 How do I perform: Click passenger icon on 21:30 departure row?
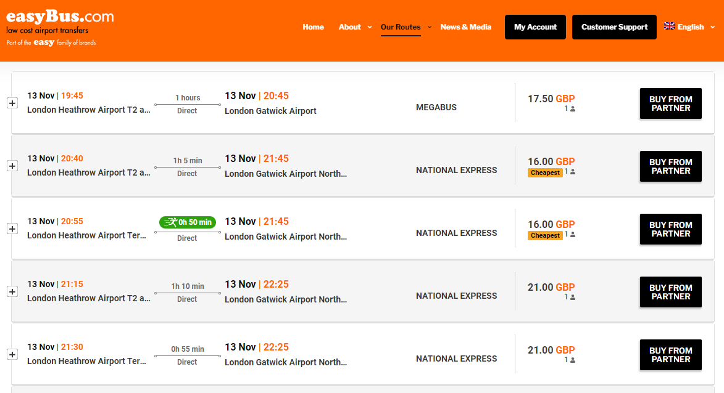573,360
